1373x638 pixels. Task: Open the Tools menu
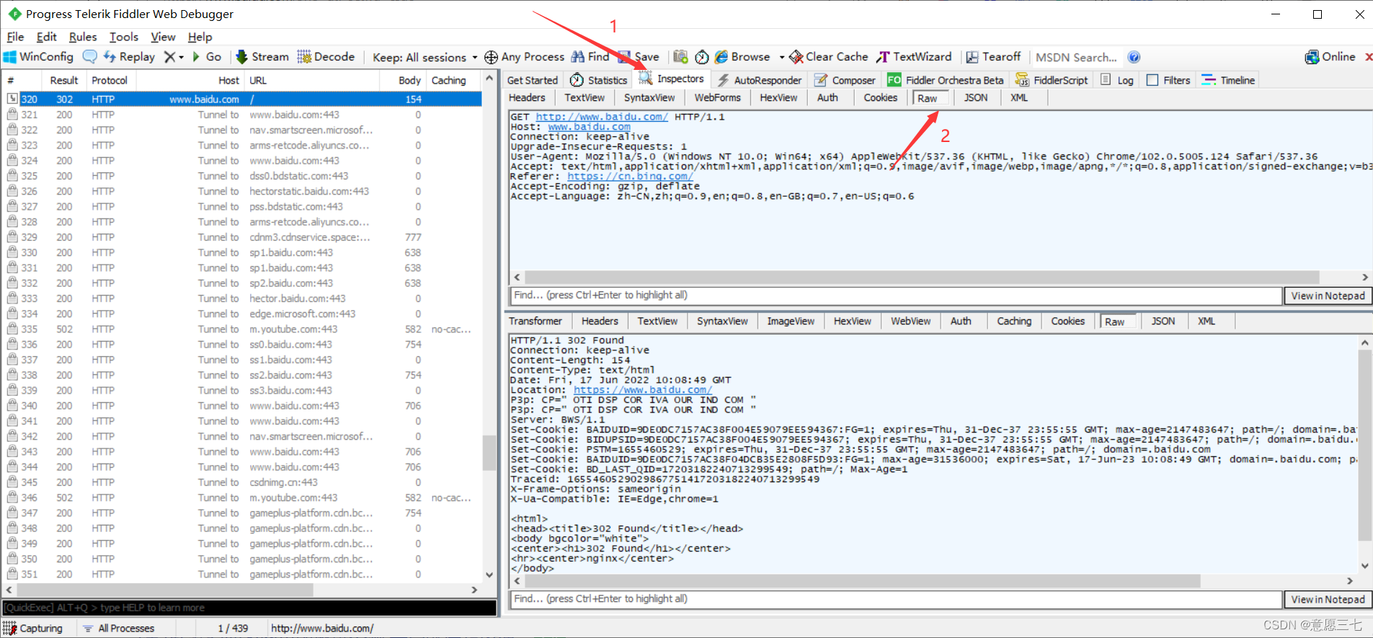tap(124, 37)
